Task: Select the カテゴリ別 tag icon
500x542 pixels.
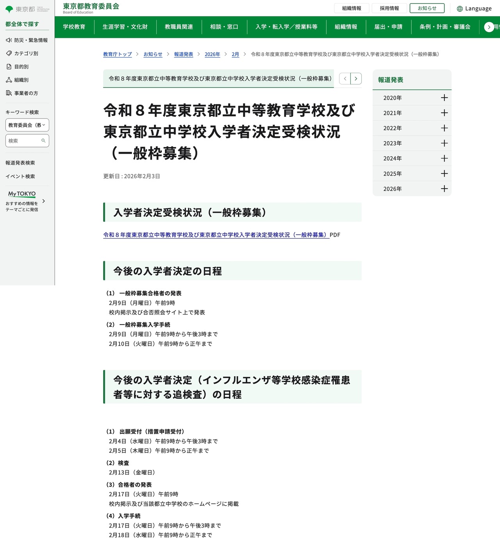Action: point(8,53)
